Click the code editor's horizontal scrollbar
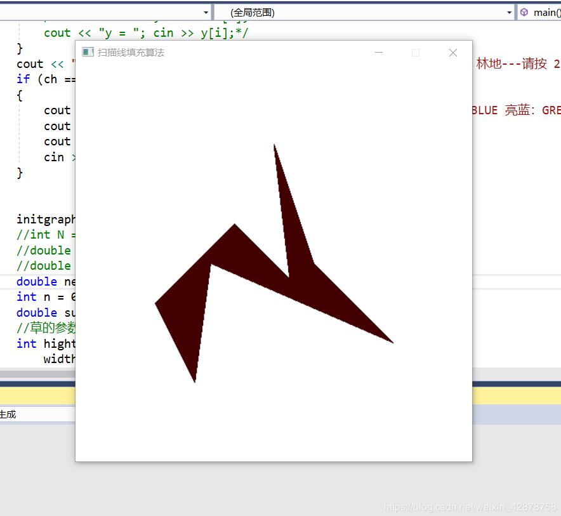This screenshot has height=516, width=561. (38, 374)
